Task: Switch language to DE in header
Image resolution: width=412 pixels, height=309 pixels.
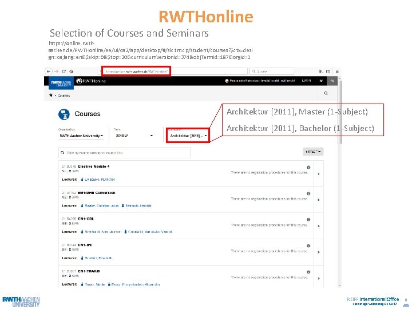Action: [x=321, y=81]
